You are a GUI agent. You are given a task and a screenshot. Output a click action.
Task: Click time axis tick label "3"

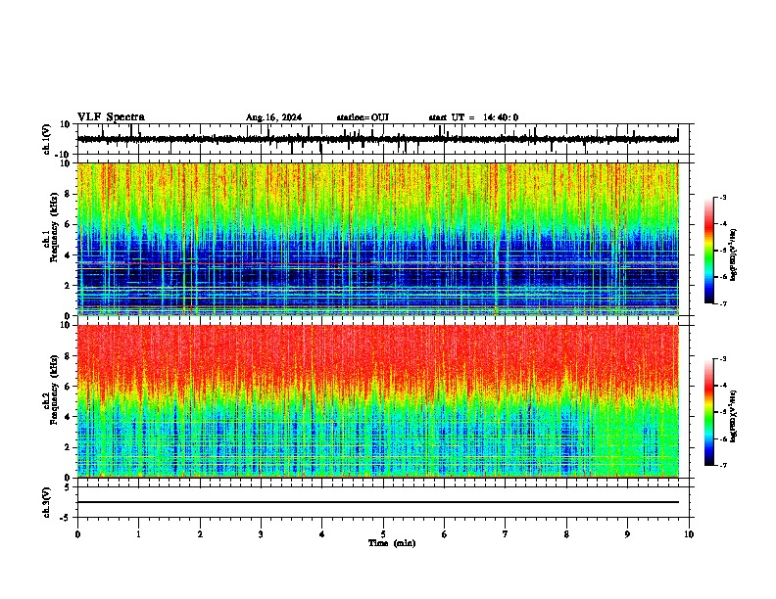tap(261, 534)
